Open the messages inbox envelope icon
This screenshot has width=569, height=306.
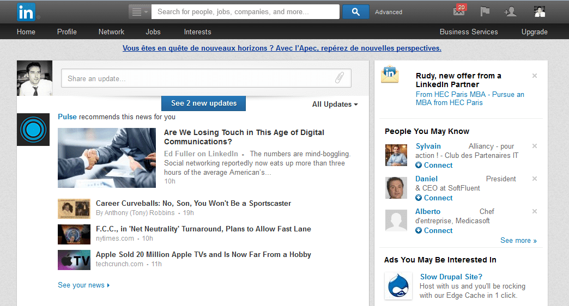point(459,11)
